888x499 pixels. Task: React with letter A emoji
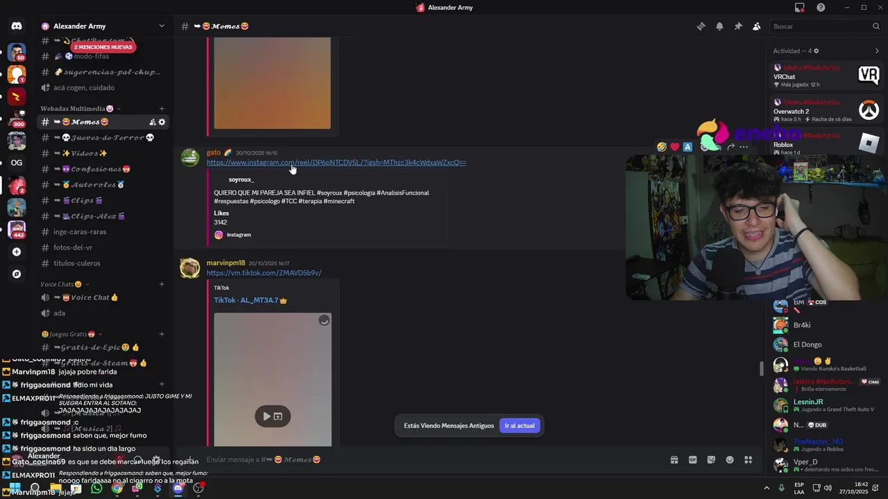coord(688,147)
